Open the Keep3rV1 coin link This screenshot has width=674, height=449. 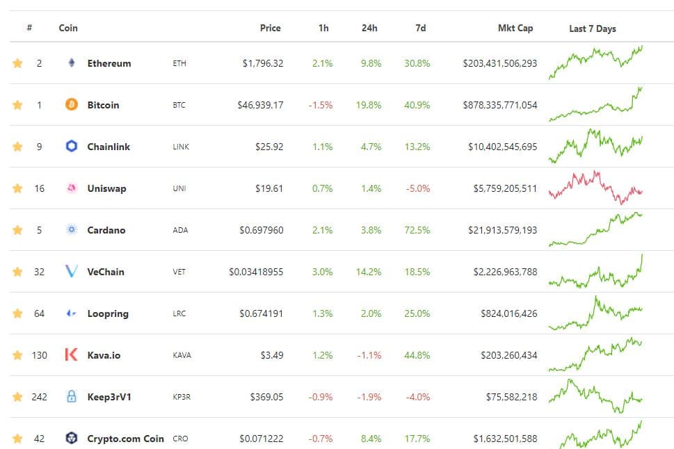[109, 397]
